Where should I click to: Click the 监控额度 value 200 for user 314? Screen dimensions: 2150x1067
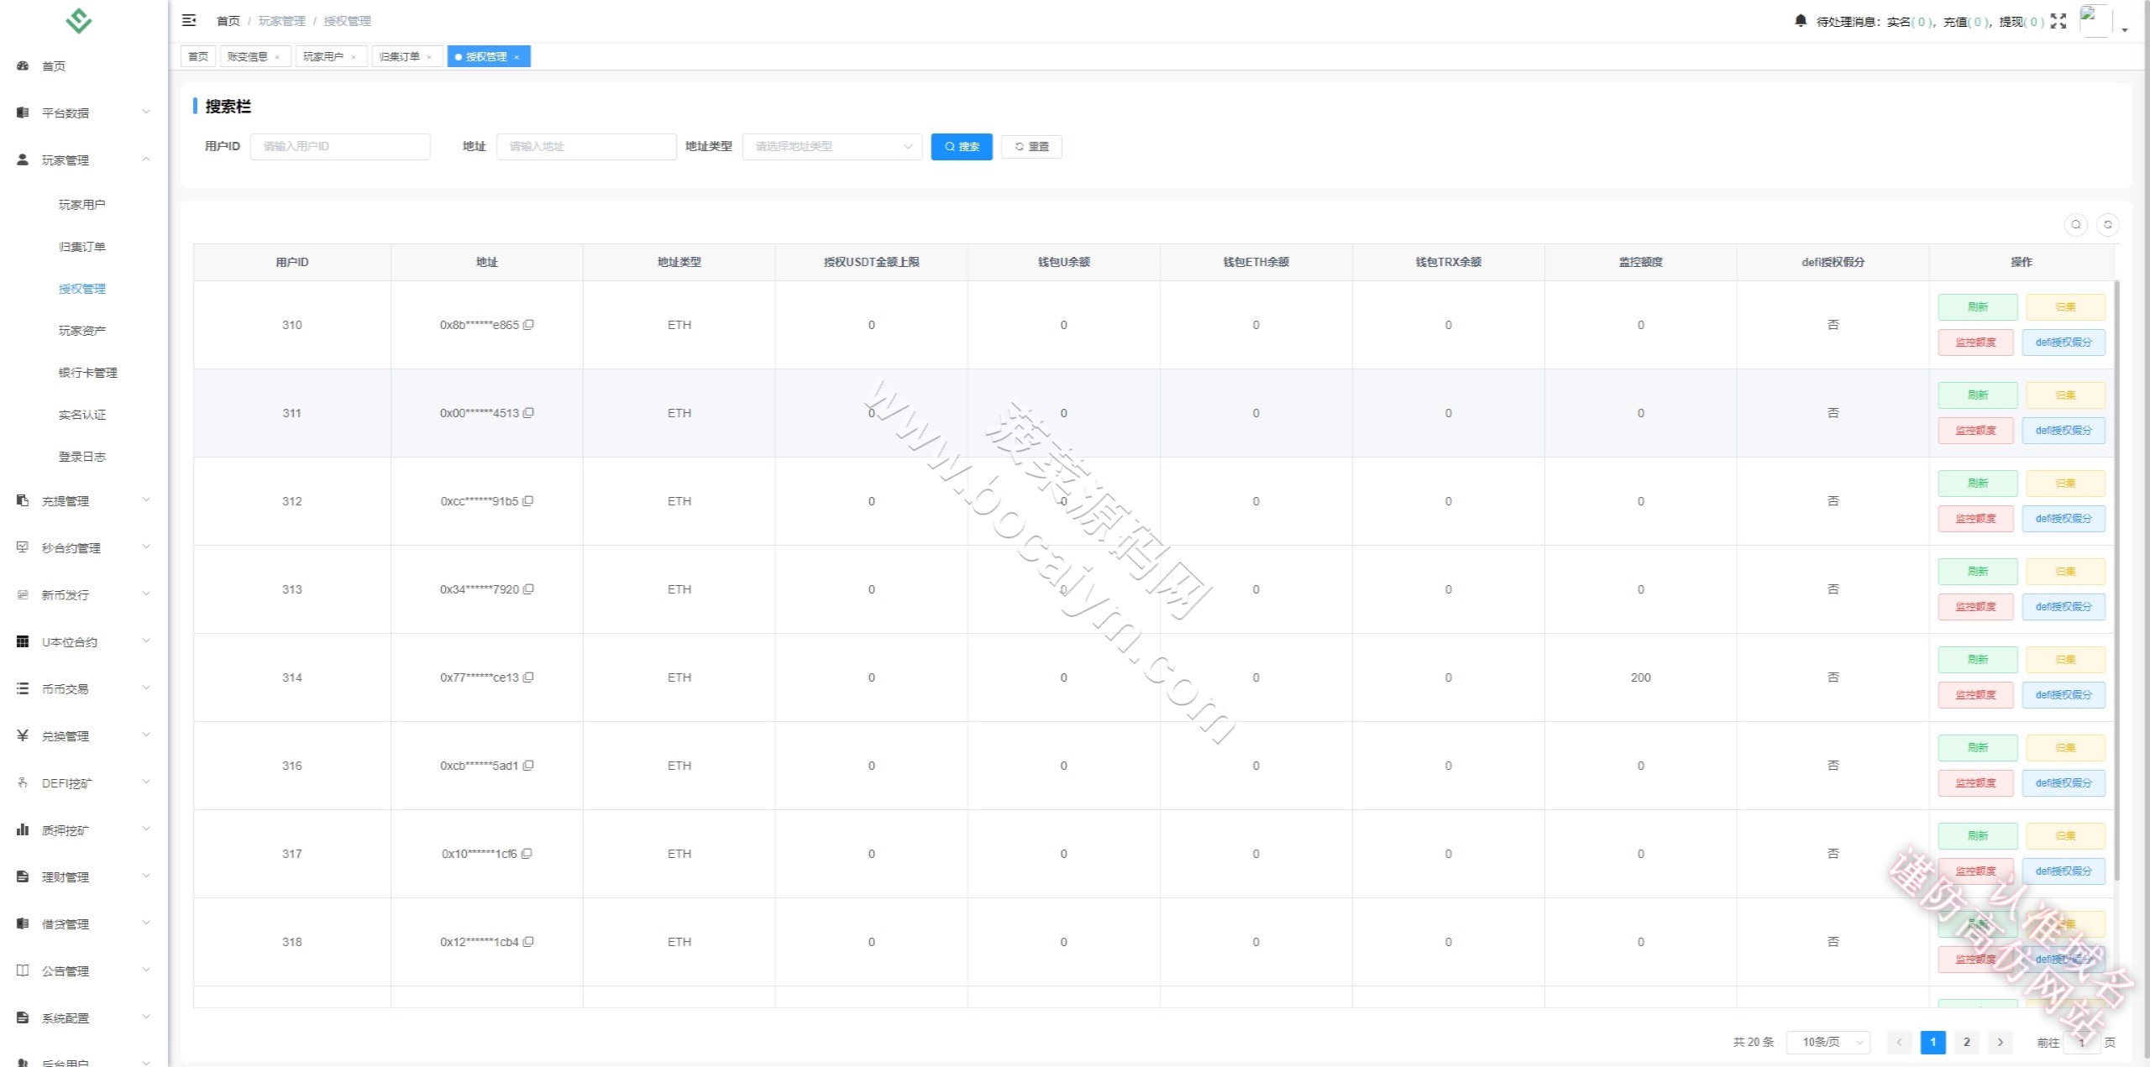click(x=1640, y=677)
